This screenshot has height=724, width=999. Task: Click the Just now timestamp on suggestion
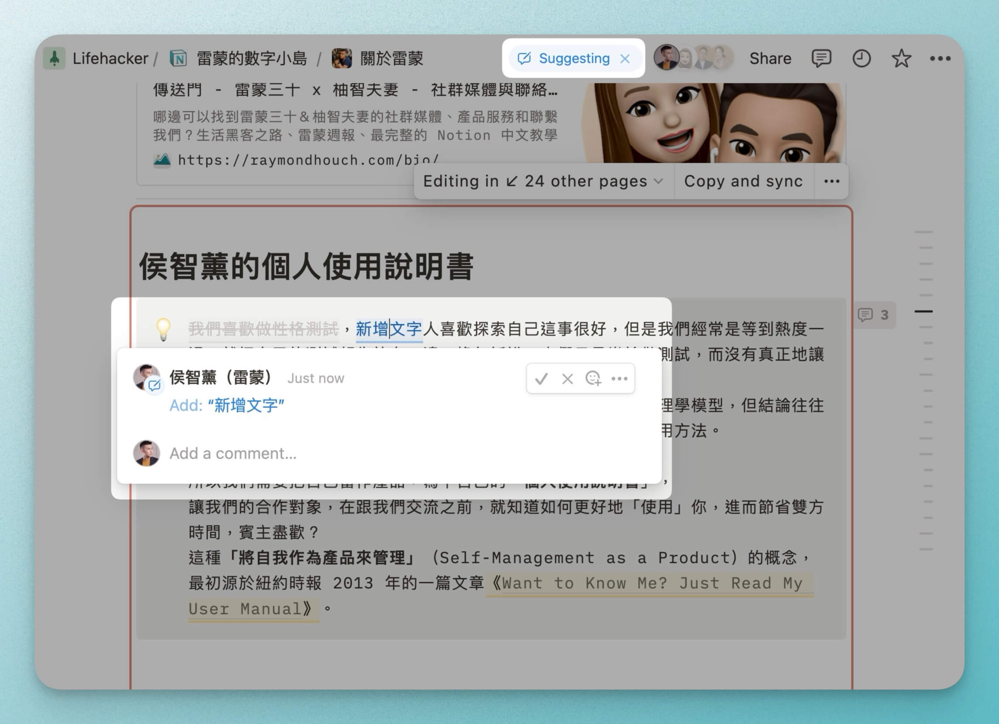pos(316,378)
